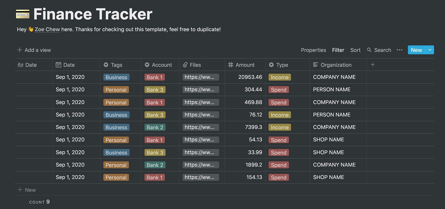The width and height of the screenshot is (445, 209).
Task: Click the Organization column text icon
Action: (x=315, y=65)
